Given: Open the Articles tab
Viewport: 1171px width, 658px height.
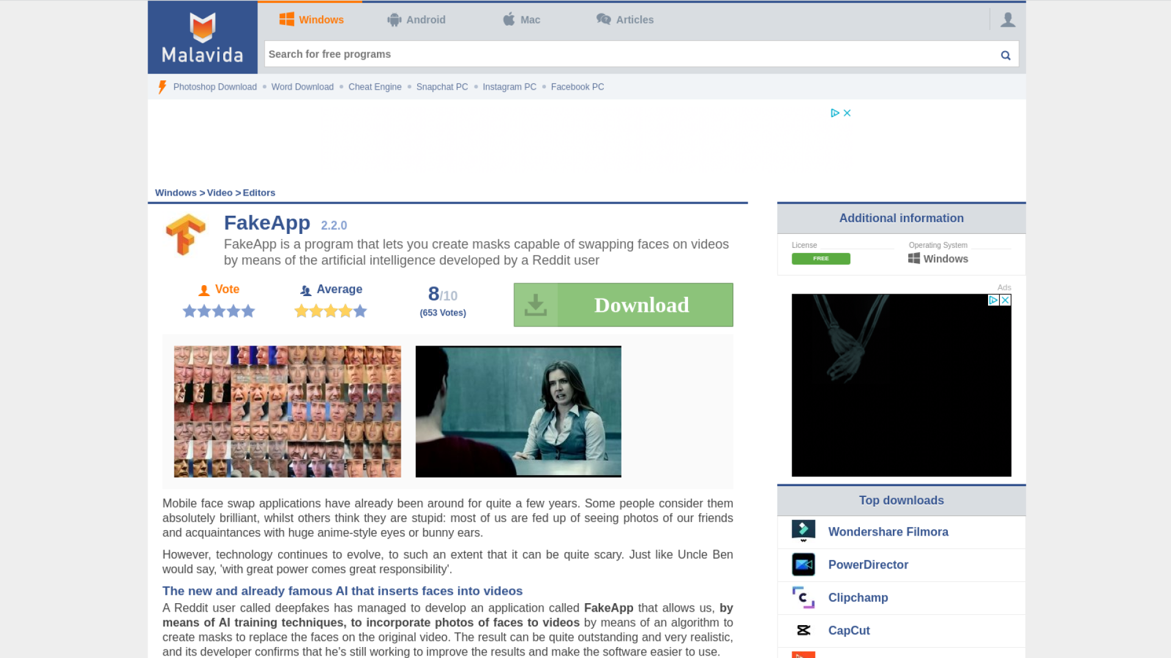Looking at the screenshot, I should tap(625, 20).
